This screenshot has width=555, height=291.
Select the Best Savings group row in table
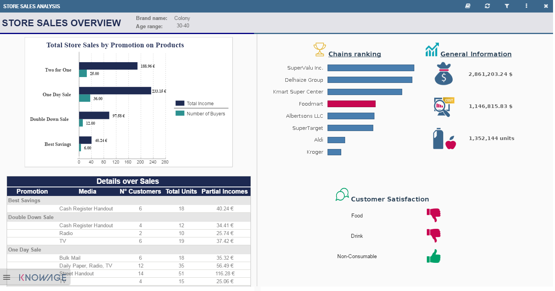point(129,200)
